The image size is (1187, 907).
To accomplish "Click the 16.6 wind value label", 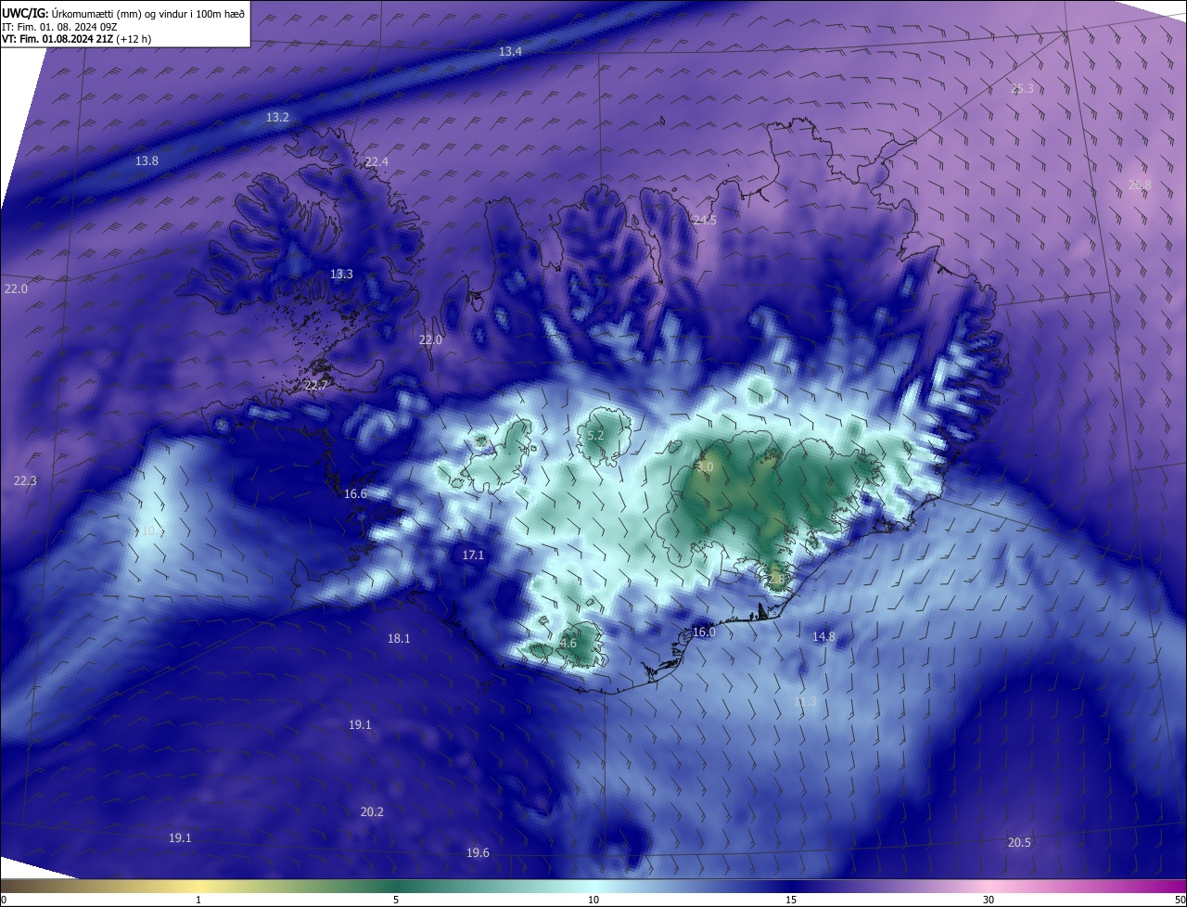I will point(355,494).
